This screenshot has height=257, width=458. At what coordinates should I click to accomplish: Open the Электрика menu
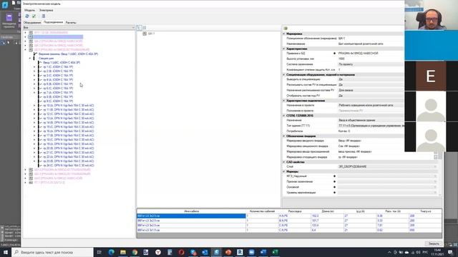coord(46,10)
